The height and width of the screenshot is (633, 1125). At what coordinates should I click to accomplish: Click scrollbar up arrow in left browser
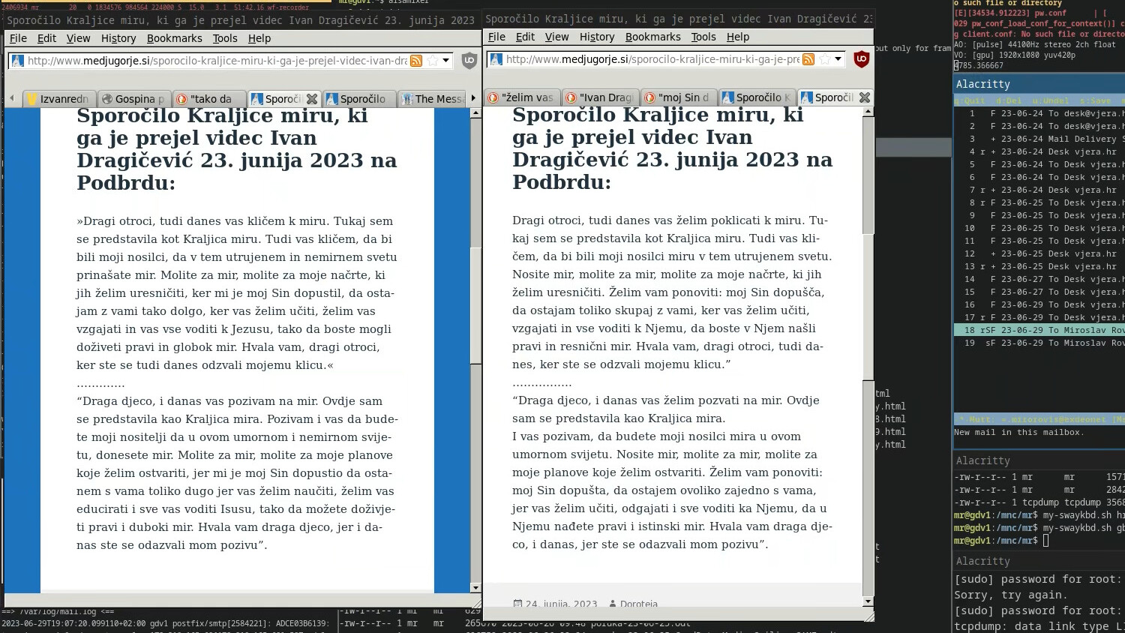[475, 112]
